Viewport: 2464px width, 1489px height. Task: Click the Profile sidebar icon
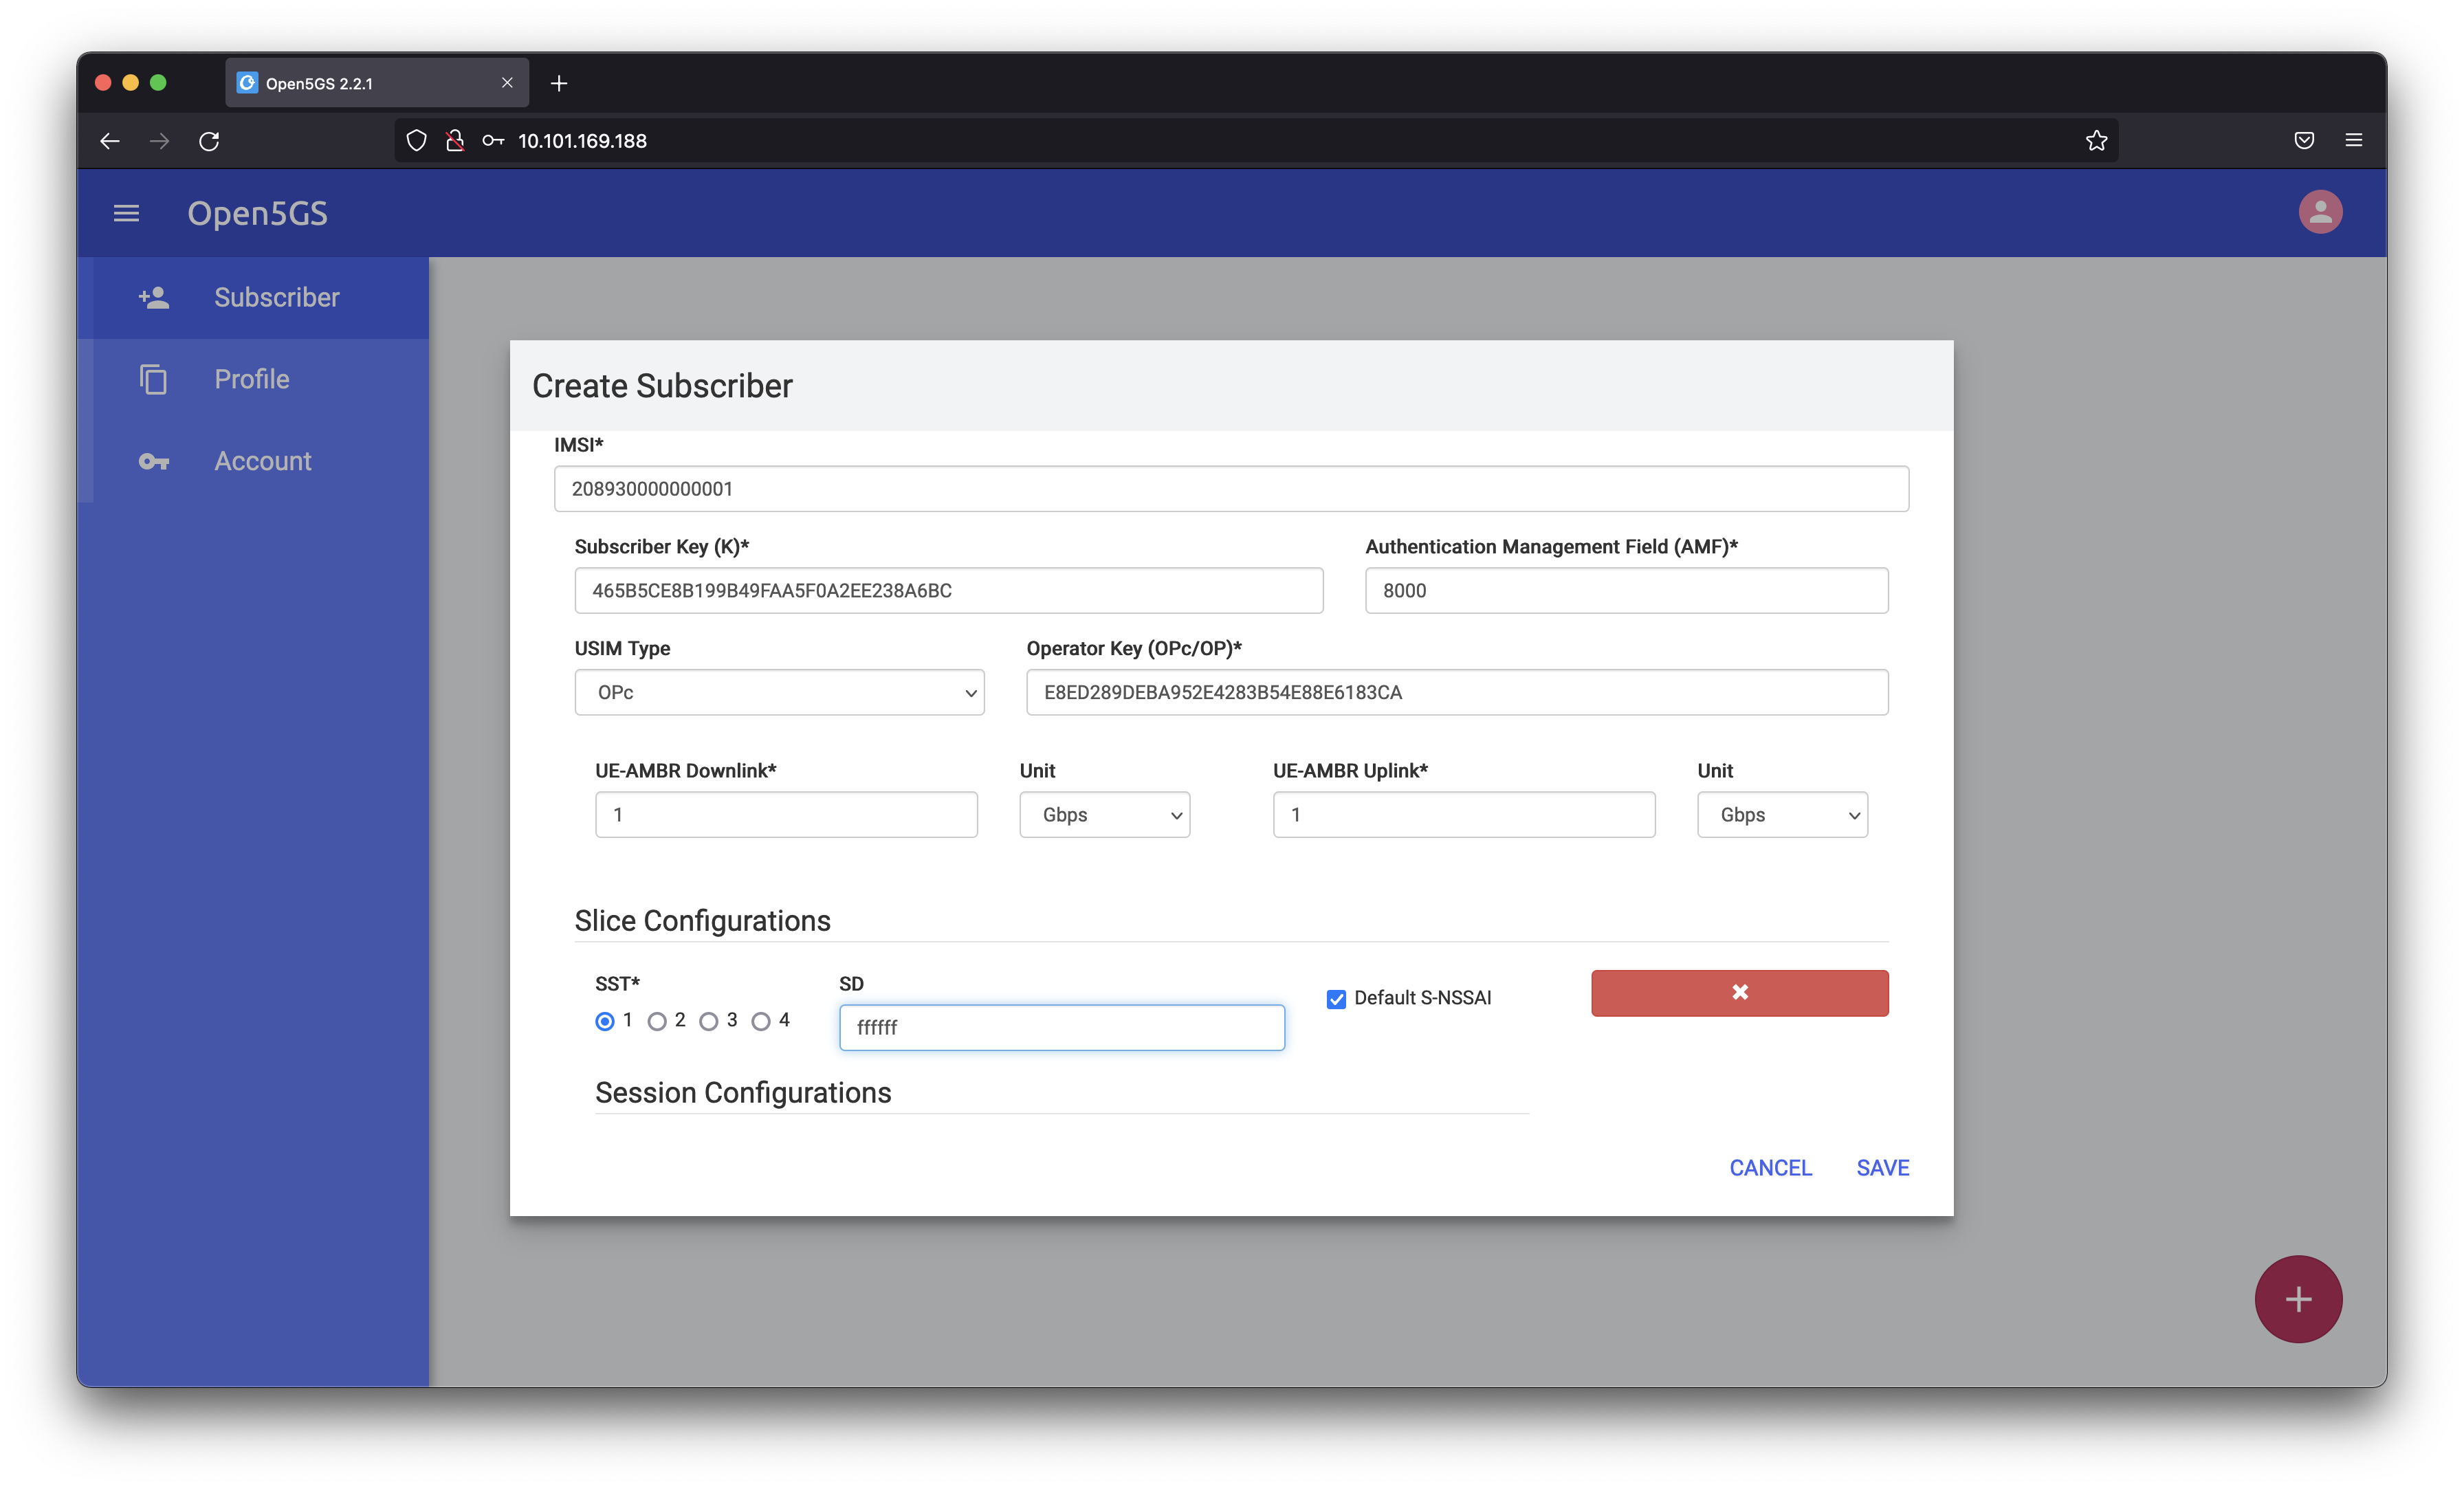click(151, 378)
